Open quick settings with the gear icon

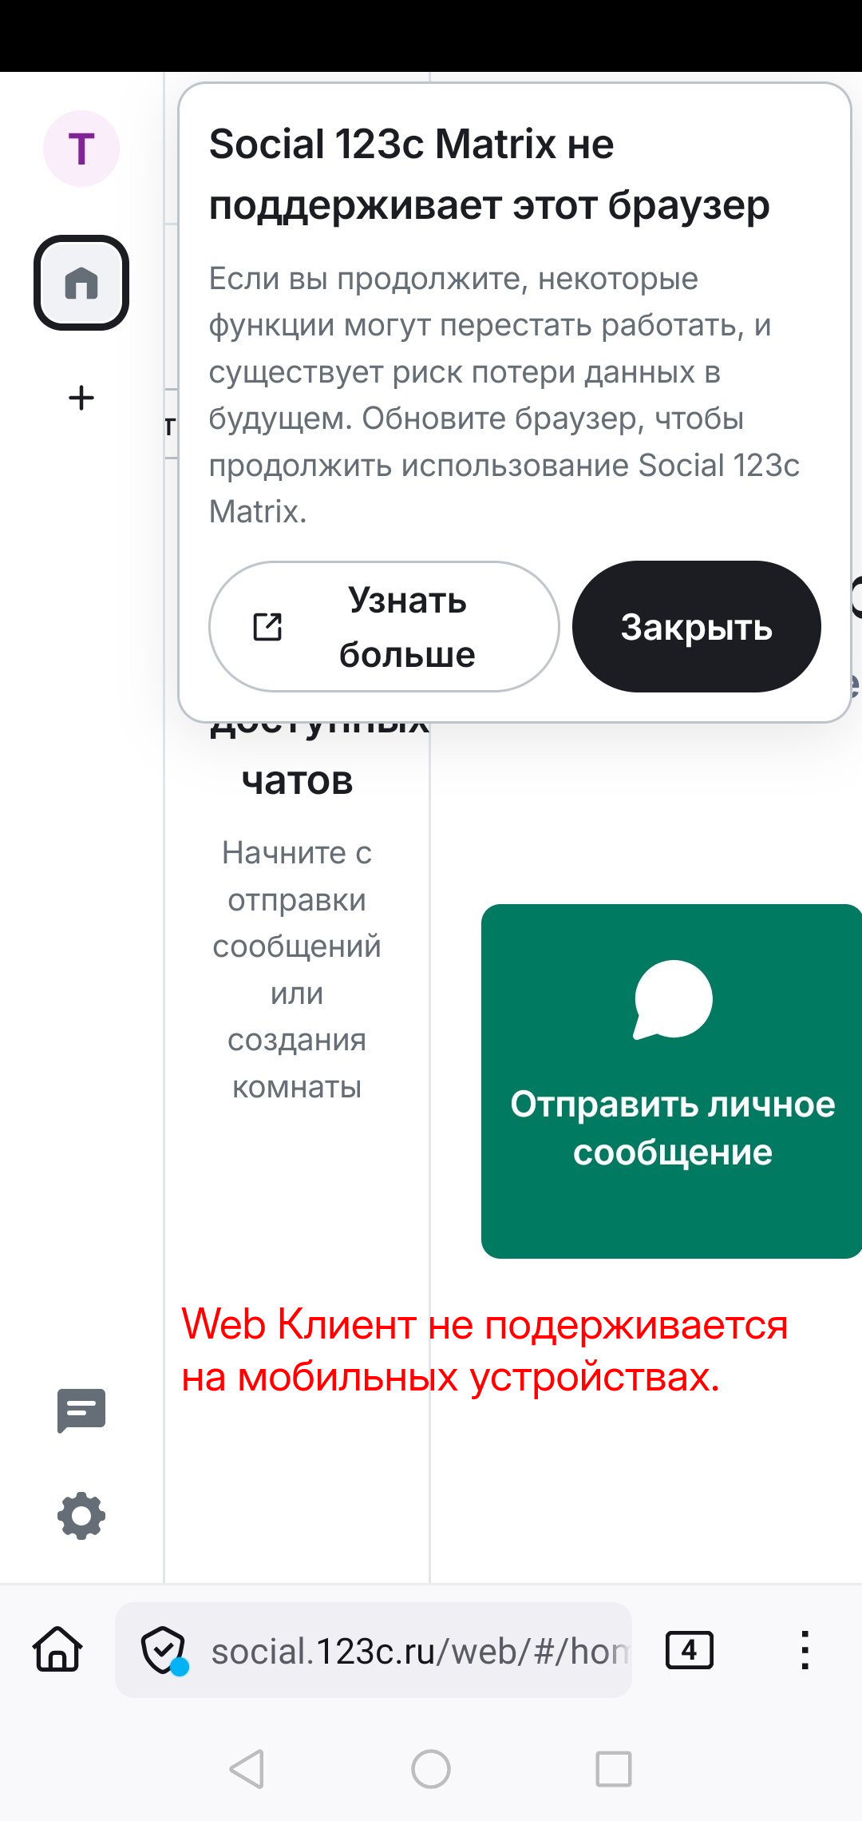(x=81, y=1516)
